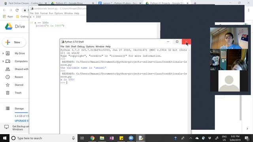Open the Chrome three-dot menu
The width and height of the screenshot is (253, 142).
(249, 10)
